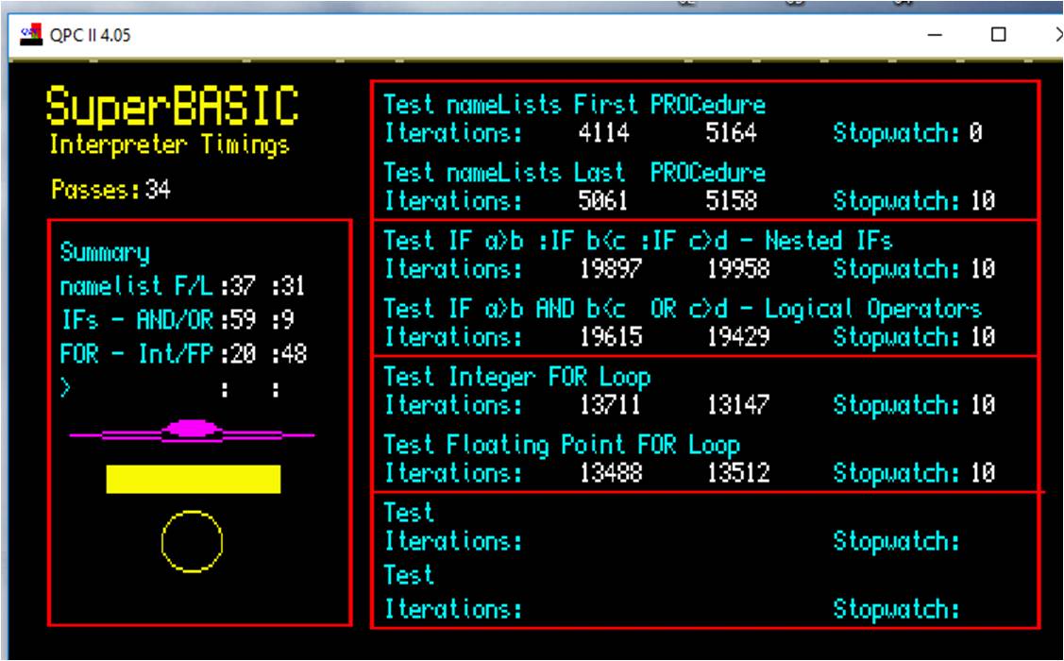Click the Stopwatch value 0

[x=976, y=132]
